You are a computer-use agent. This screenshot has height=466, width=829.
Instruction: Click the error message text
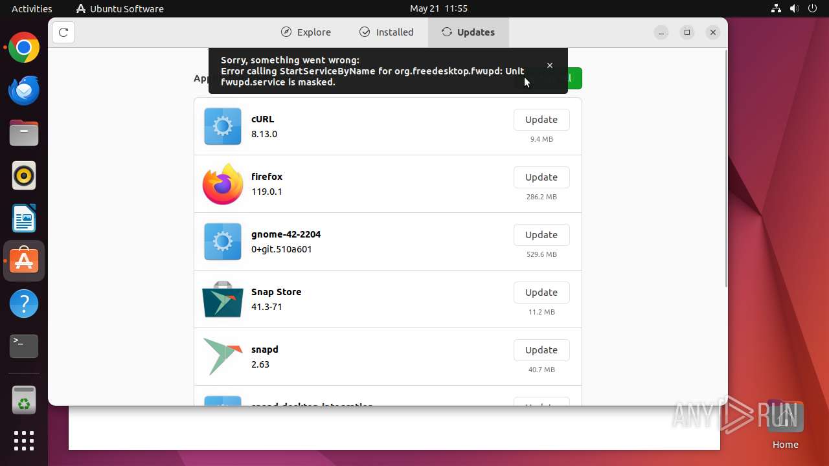(x=372, y=71)
